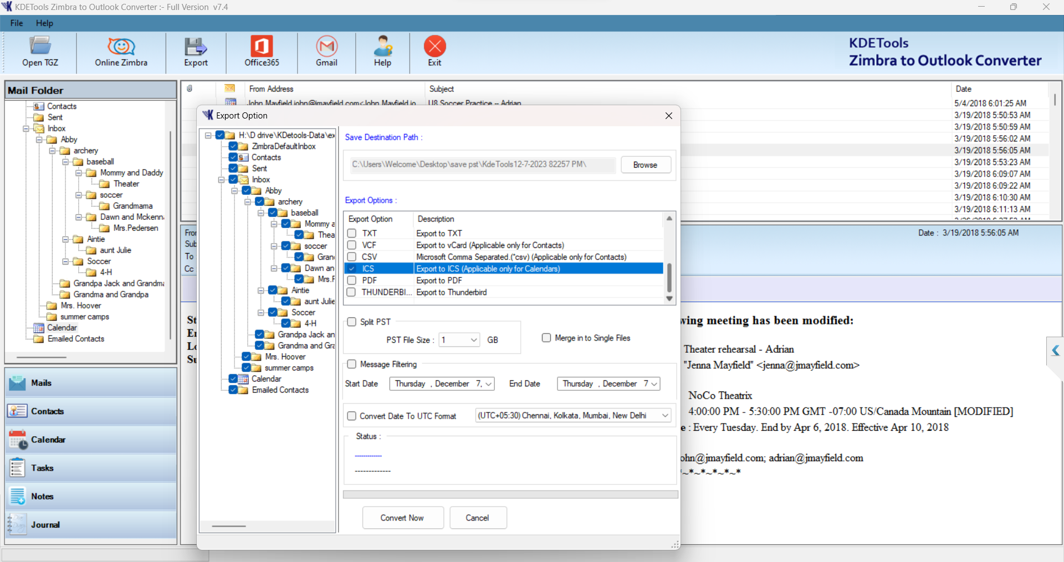Viewport: 1064px width, 562px height.
Task: Enable the TXT export option checkbox
Action: (x=351, y=233)
